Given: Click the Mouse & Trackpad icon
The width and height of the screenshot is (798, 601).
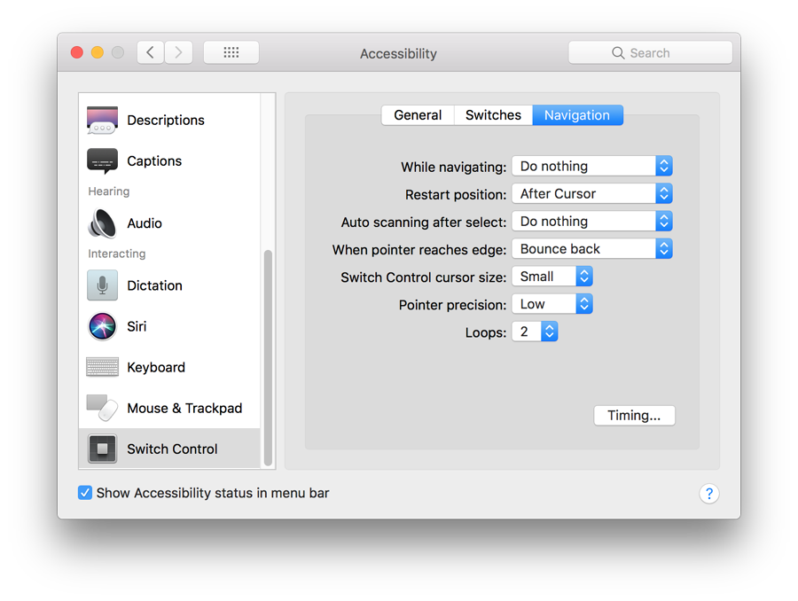Looking at the screenshot, I should 102,408.
